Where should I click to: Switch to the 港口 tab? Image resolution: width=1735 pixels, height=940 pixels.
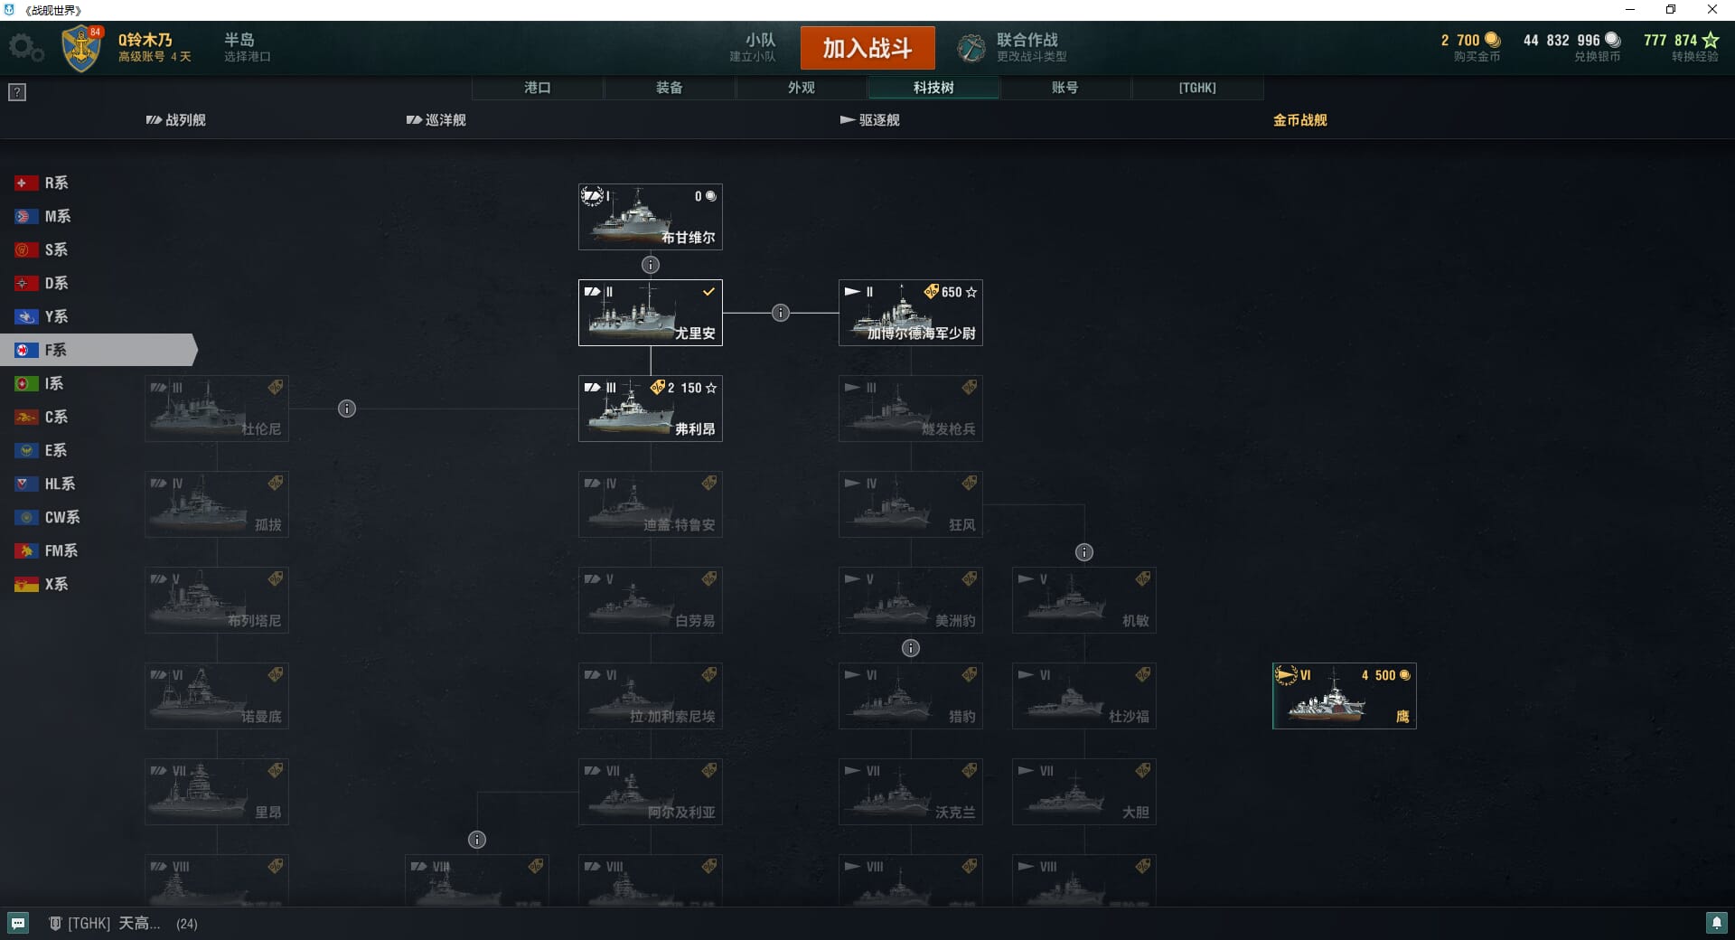[x=538, y=88]
